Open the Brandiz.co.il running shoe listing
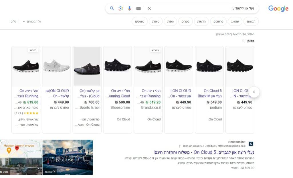 (x=148, y=93)
